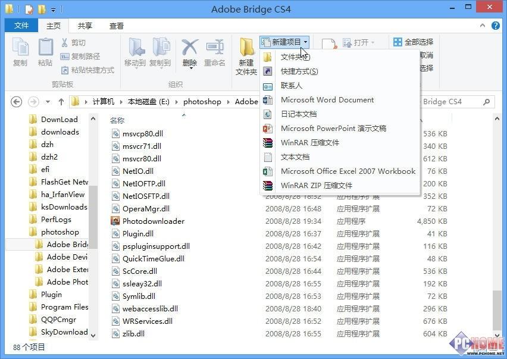Screen dimensions: 507x359
Task: Choose Shortcut (快捷方式) in the new item menu
Action: (x=340, y=71)
